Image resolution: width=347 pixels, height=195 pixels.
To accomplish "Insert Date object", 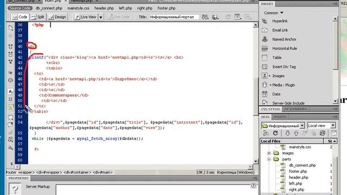I will click(x=276, y=94).
